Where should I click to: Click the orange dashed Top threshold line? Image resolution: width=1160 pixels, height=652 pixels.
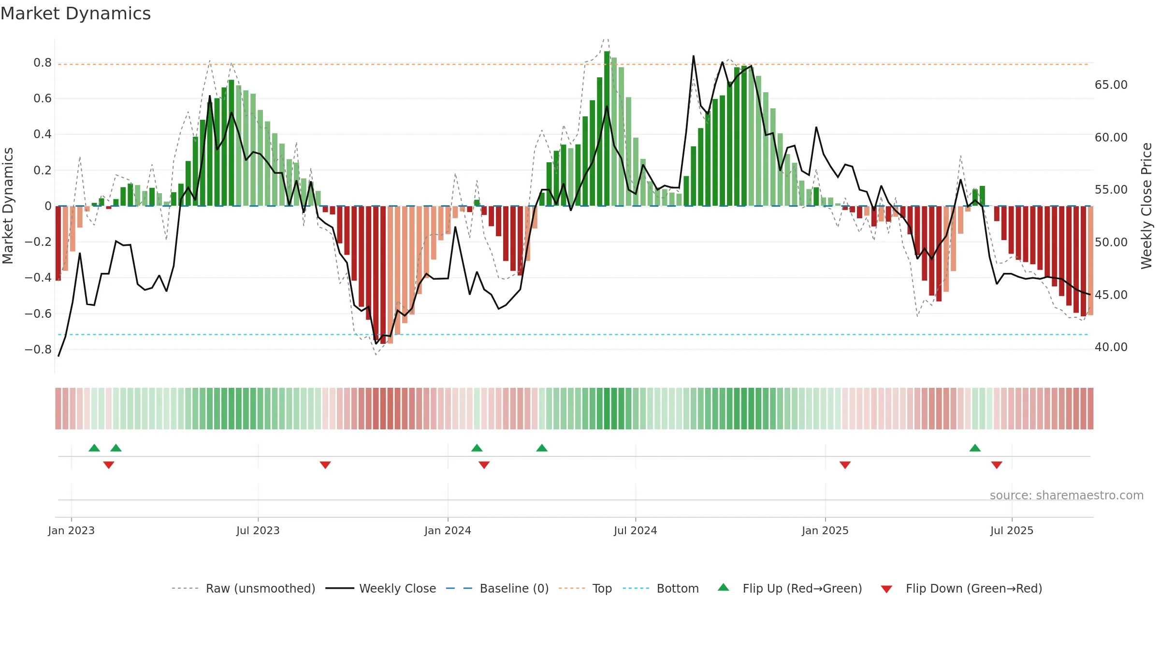(x=573, y=64)
